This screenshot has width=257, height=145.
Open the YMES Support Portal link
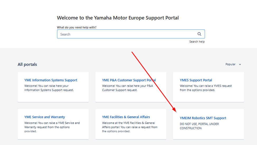pyautogui.click(x=196, y=80)
